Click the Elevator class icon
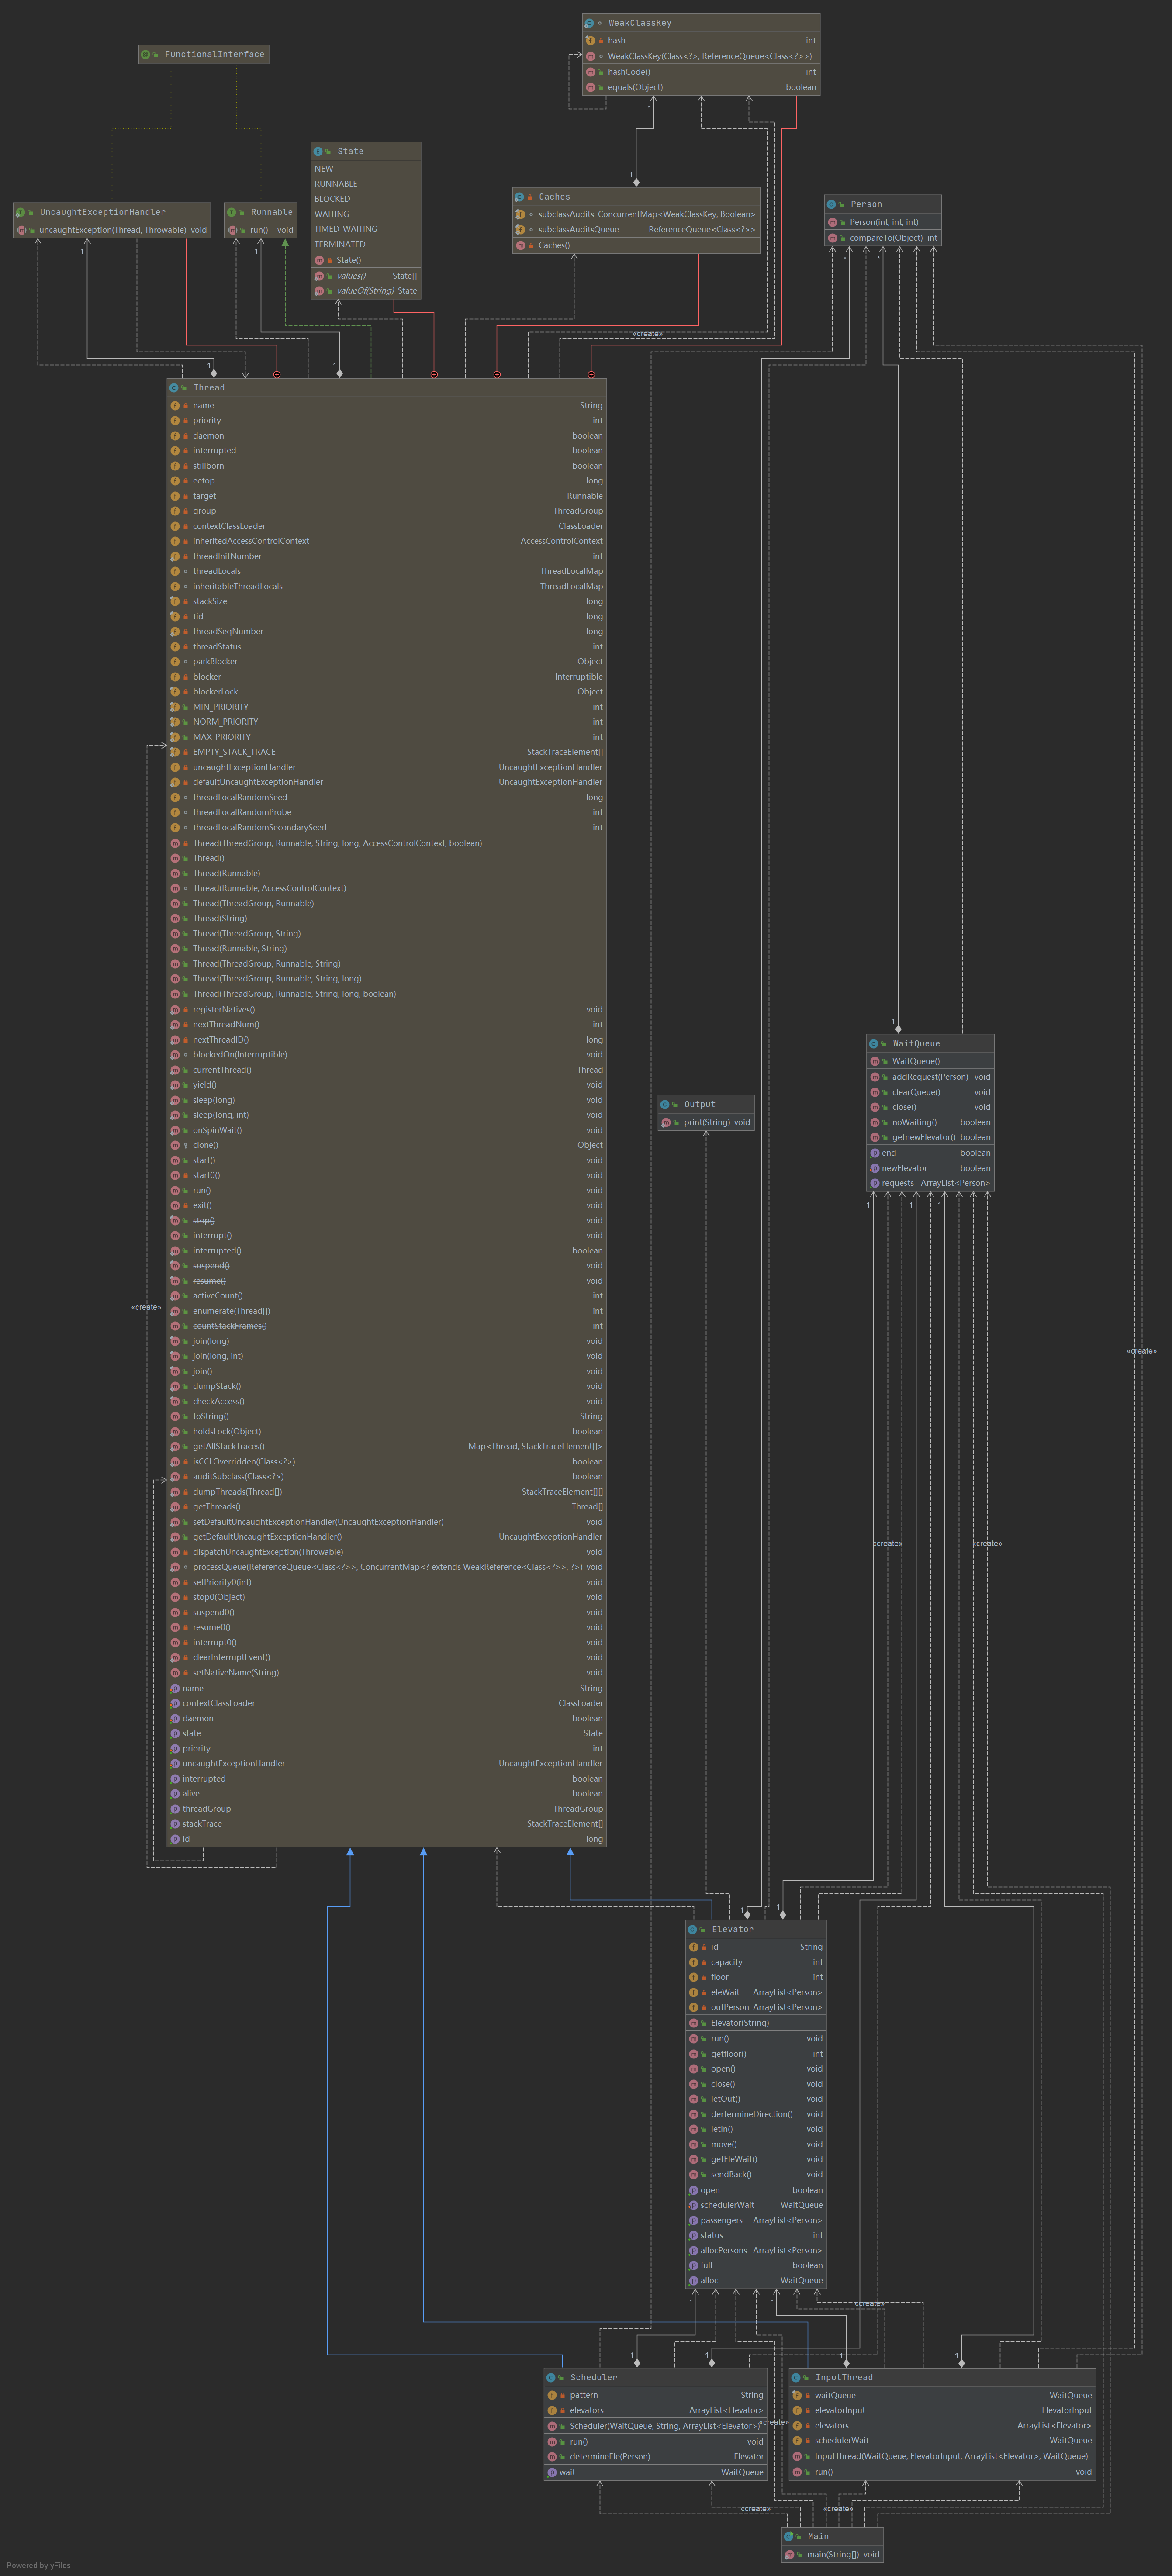The height and width of the screenshot is (2576, 1172). click(692, 1929)
